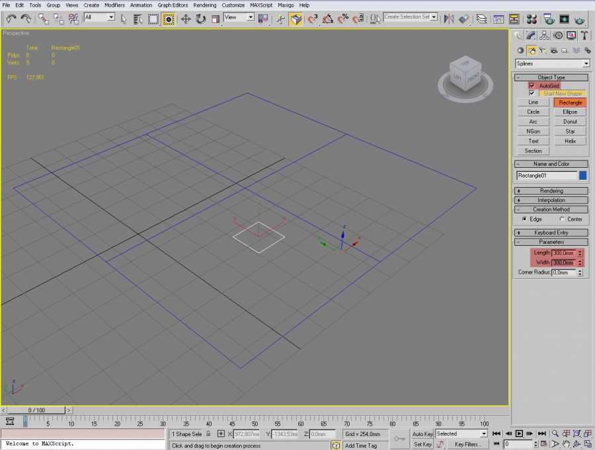This screenshot has height=450, width=595.
Task: Click the Undo arrow in the toolbar
Action: click(11, 19)
